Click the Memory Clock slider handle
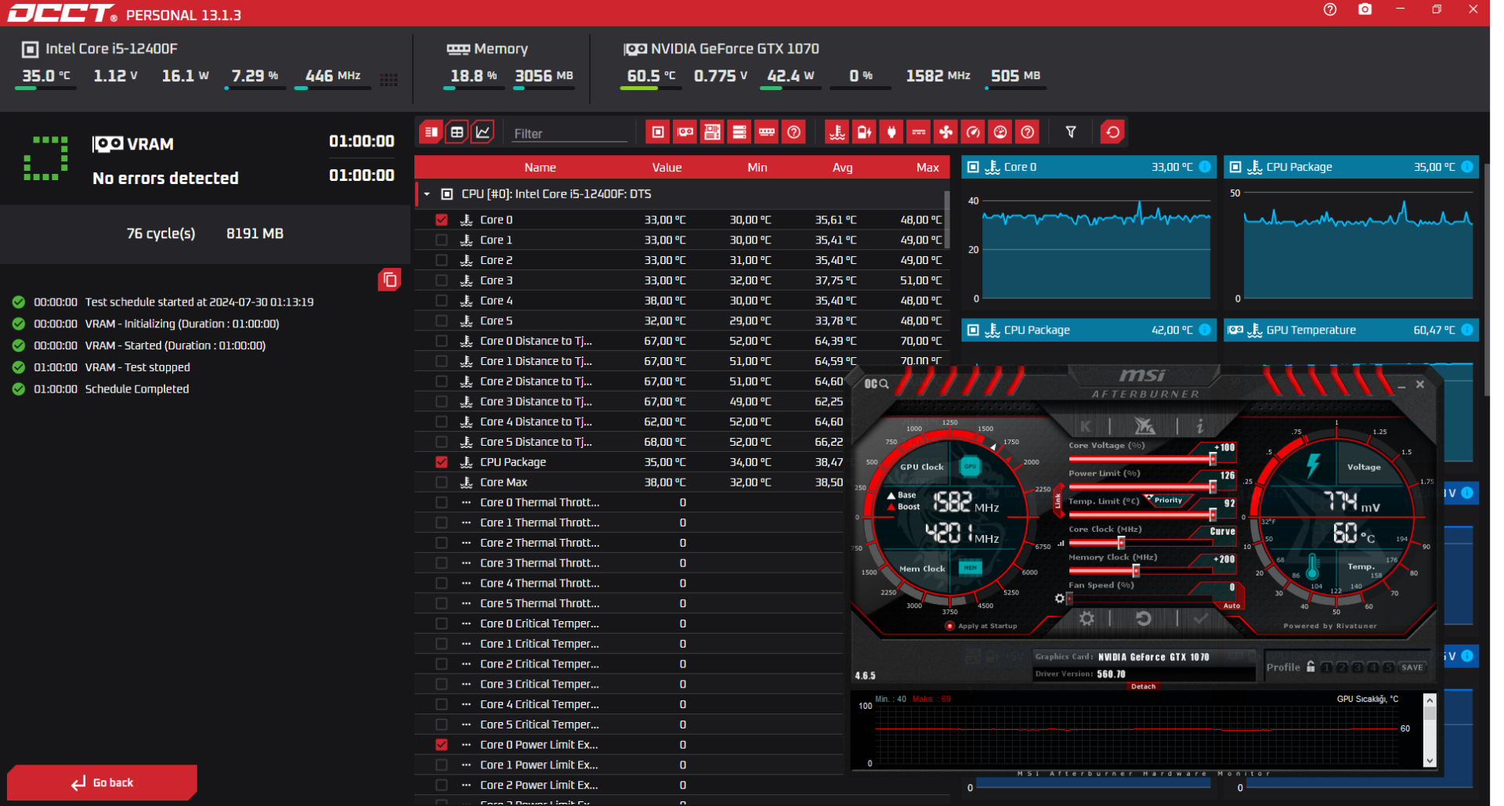Viewport: 1504px width, 806px height. pos(1136,571)
